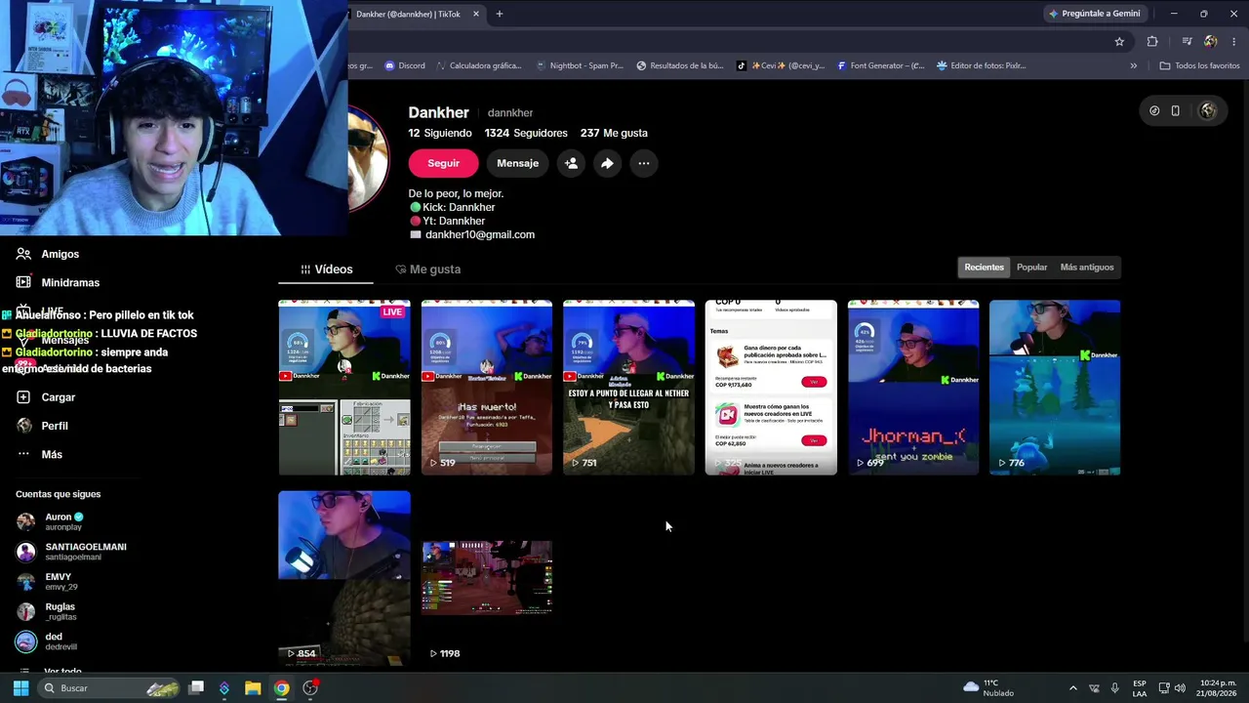This screenshot has width=1249, height=703.
Task: Open the video with 1198 views
Action: (487, 578)
